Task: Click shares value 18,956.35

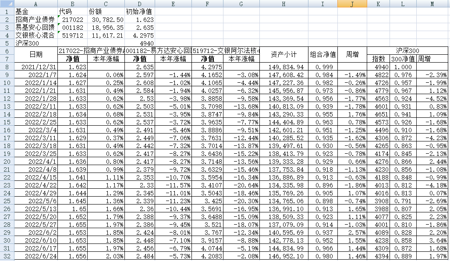Action: (106, 28)
